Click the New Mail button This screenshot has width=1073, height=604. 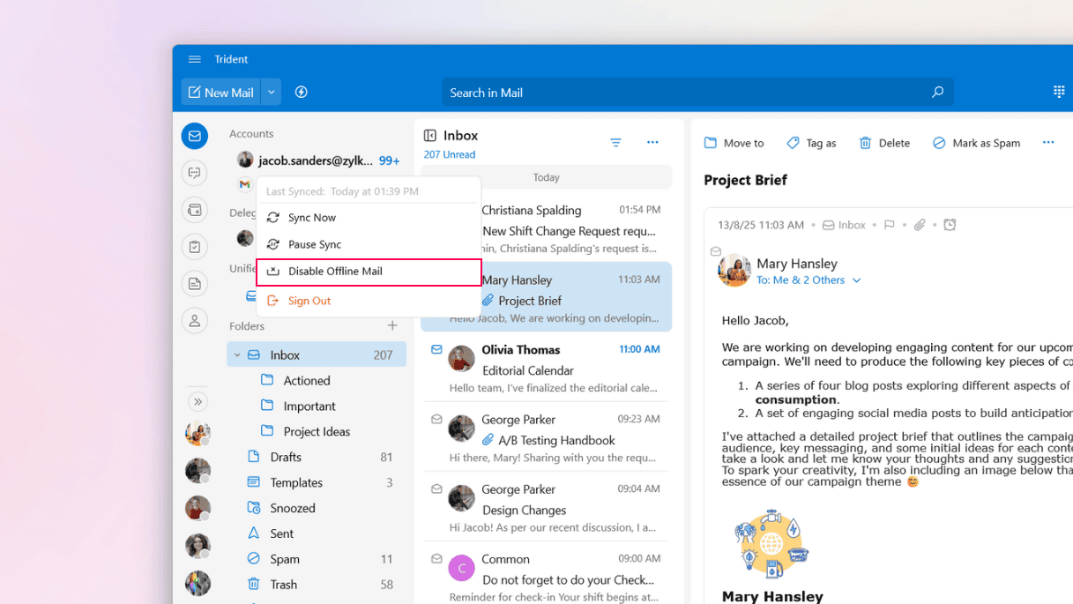coord(220,93)
